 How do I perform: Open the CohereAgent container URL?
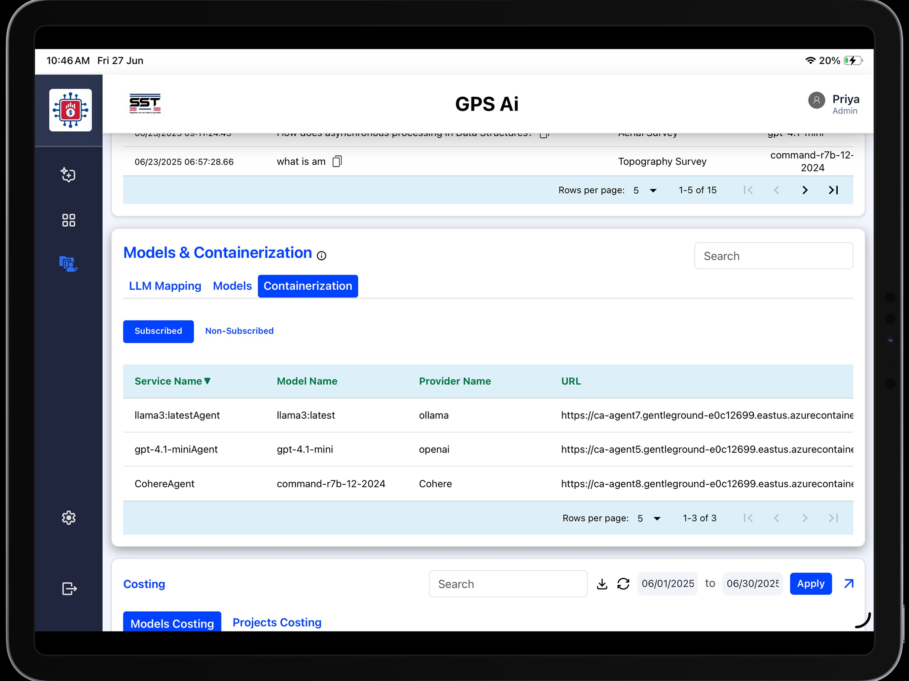pyautogui.click(x=707, y=484)
